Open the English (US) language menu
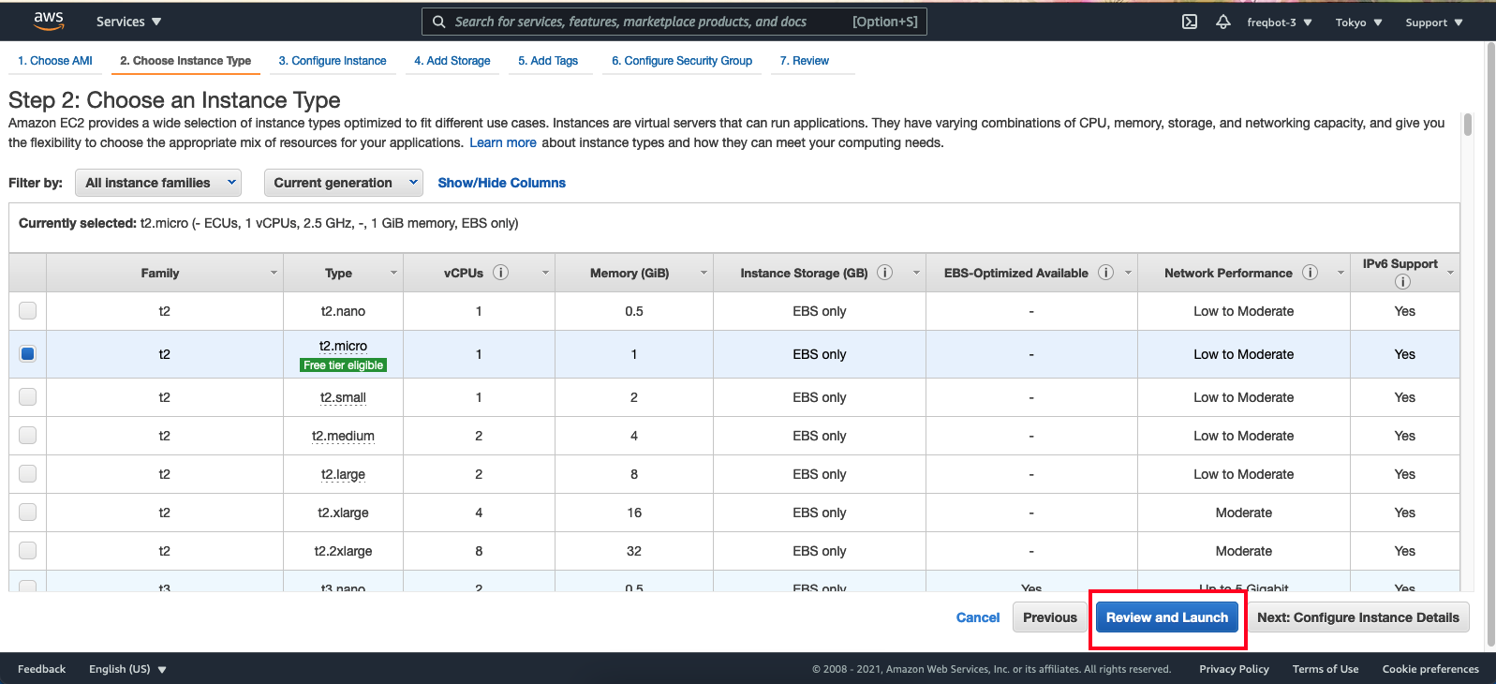Screen dimensions: 1496x684 (x=127, y=669)
